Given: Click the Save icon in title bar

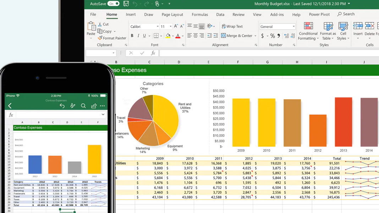Looking at the screenshot, I should [x=126, y=4].
